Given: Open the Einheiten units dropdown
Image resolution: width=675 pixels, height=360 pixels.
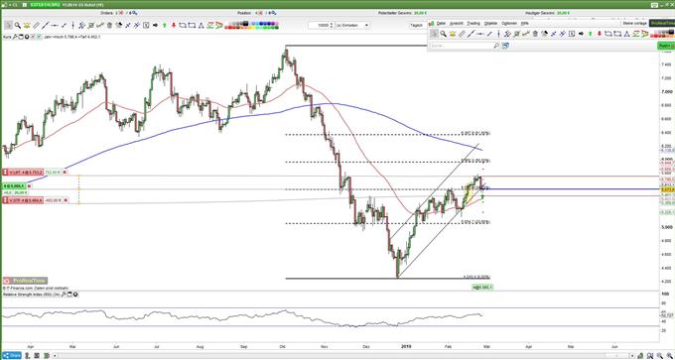Looking at the screenshot, I should (x=352, y=26).
